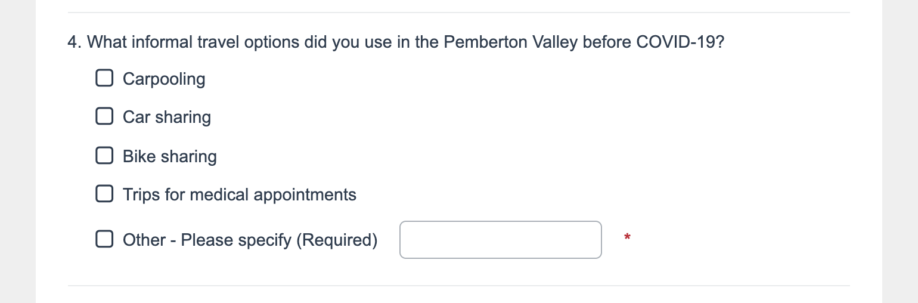918x303 pixels.
Task: Click the Trips for medical appointments label
Action: pos(240,194)
